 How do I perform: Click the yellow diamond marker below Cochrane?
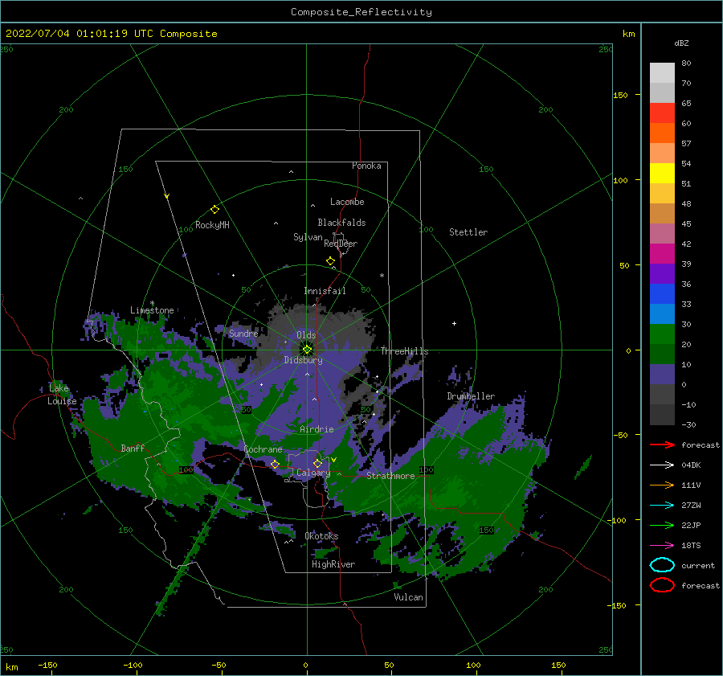pos(276,464)
